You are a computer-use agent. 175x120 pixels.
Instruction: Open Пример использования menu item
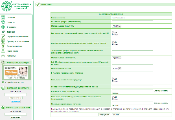(17, 41)
